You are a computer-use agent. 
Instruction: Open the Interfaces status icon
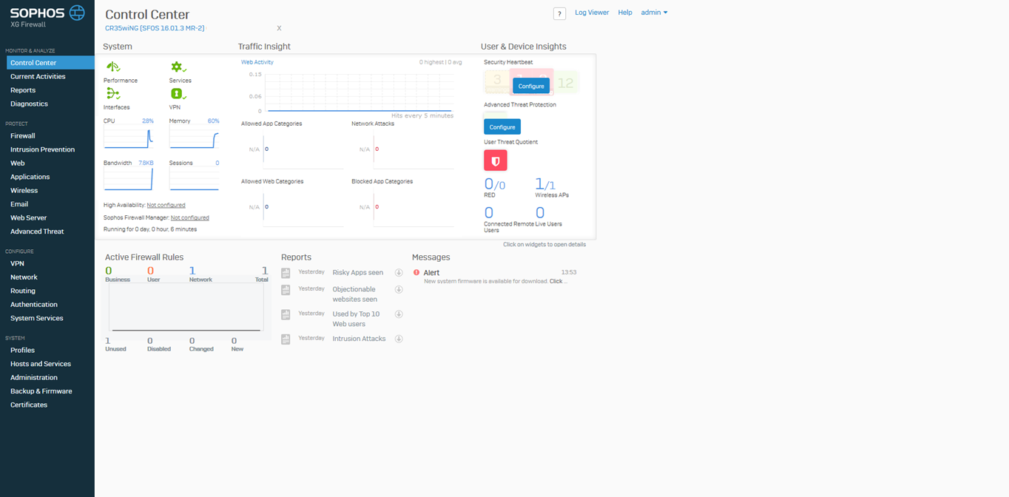tap(113, 94)
